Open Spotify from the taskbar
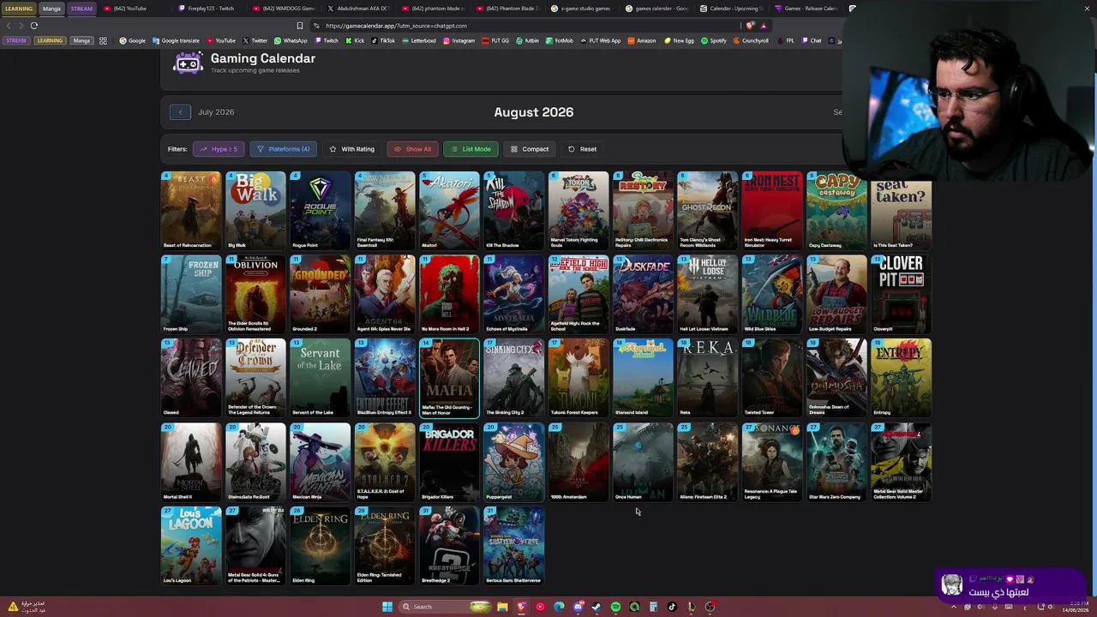 (x=615, y=607)
